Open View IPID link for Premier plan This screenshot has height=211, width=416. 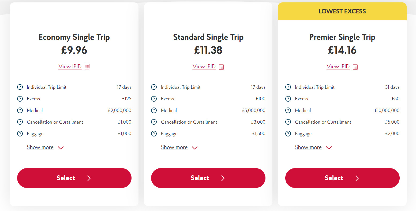click(338, 66)
